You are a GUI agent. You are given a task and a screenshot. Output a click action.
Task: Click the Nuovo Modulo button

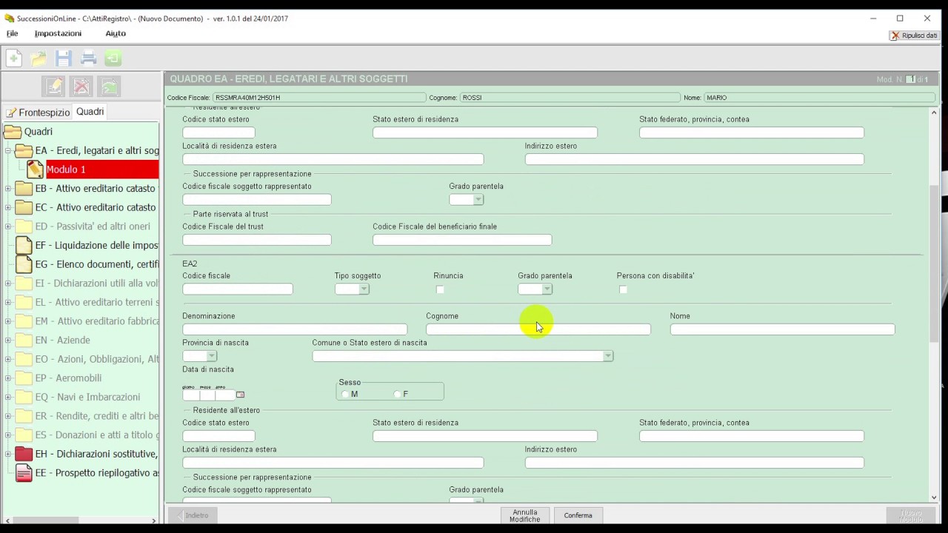click(x=910, y=515)
